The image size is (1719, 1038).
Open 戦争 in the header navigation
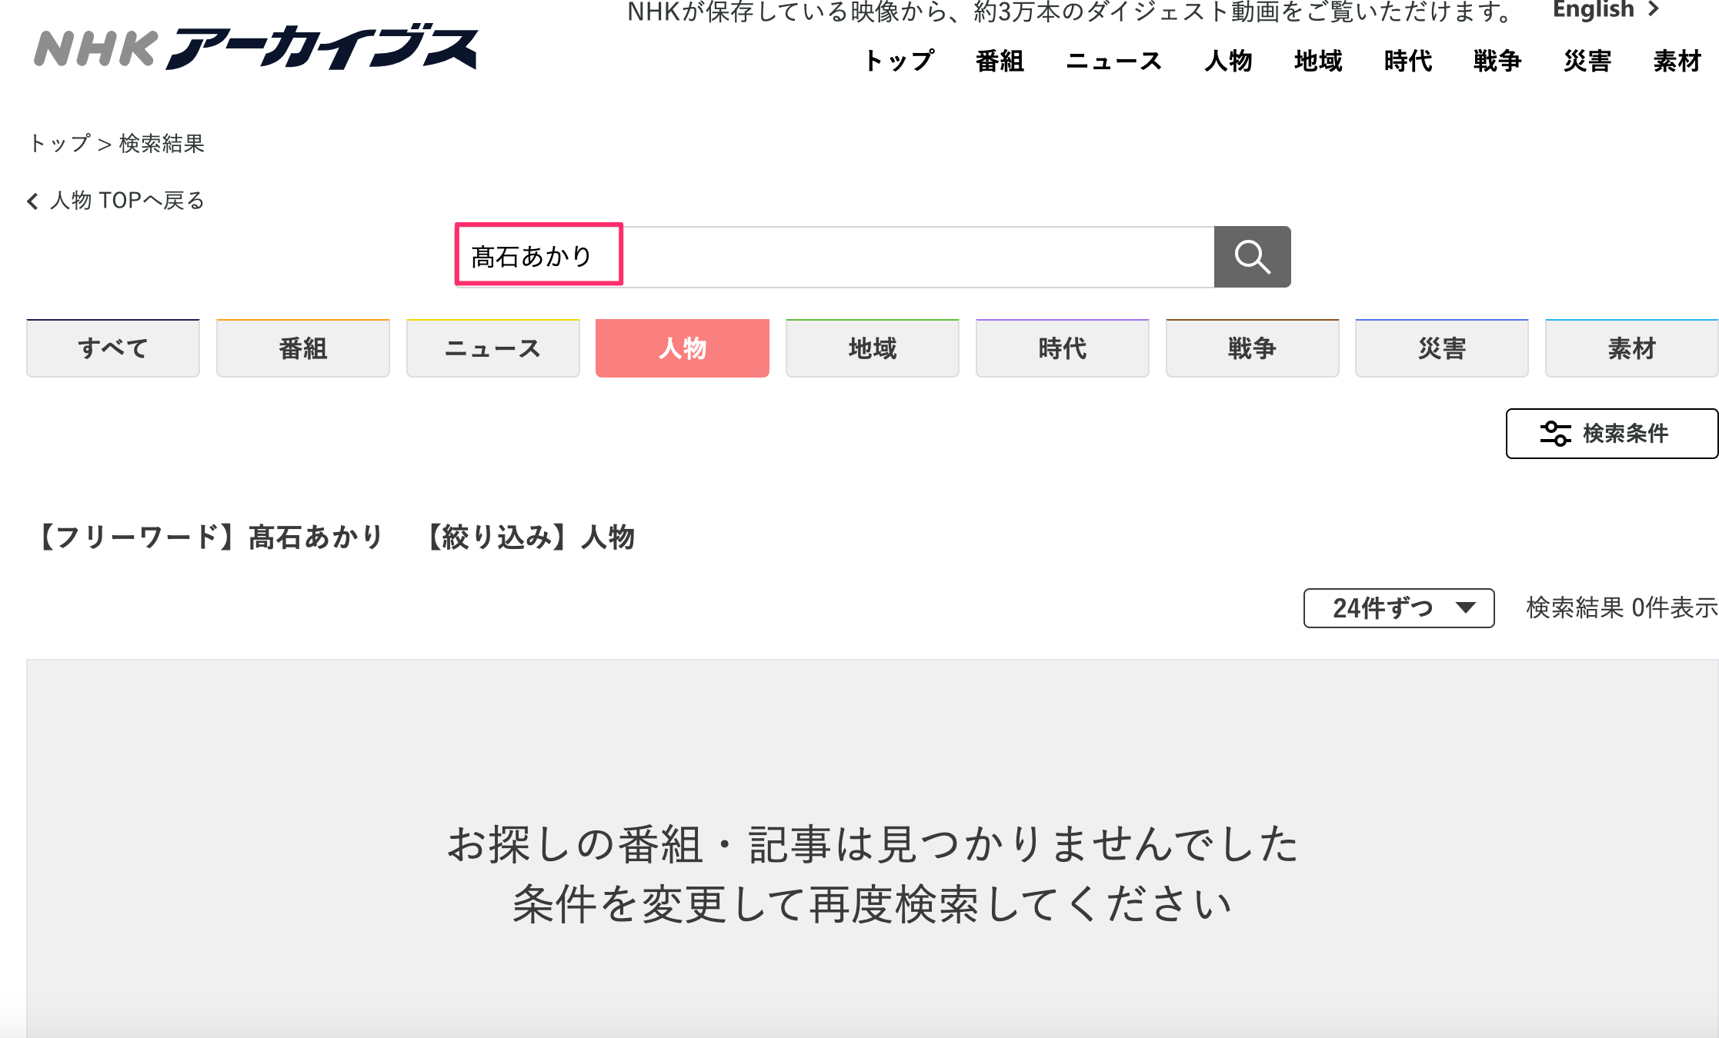[1497, 61]
